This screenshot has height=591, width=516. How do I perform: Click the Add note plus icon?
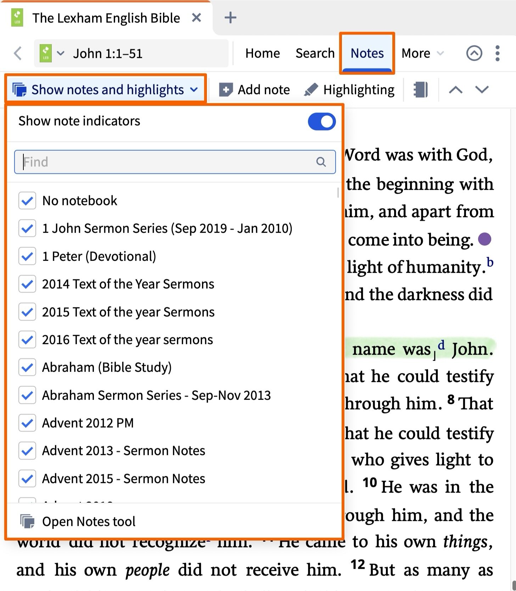coord(226,90)
